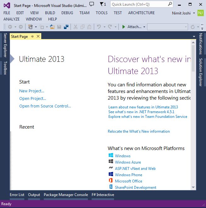Click the New Project toolbar icon
The width and height of the screenshot is (206, 208).
click(x=30, y=27)
